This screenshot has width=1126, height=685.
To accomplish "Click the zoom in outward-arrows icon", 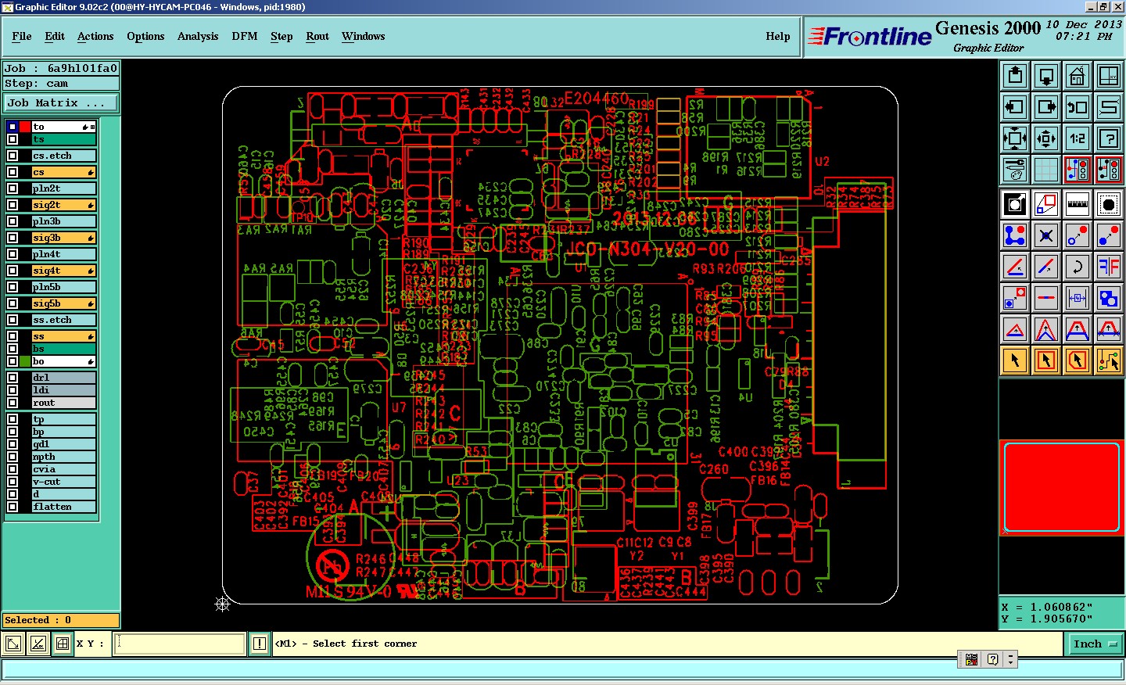I will click(1015, 138).
